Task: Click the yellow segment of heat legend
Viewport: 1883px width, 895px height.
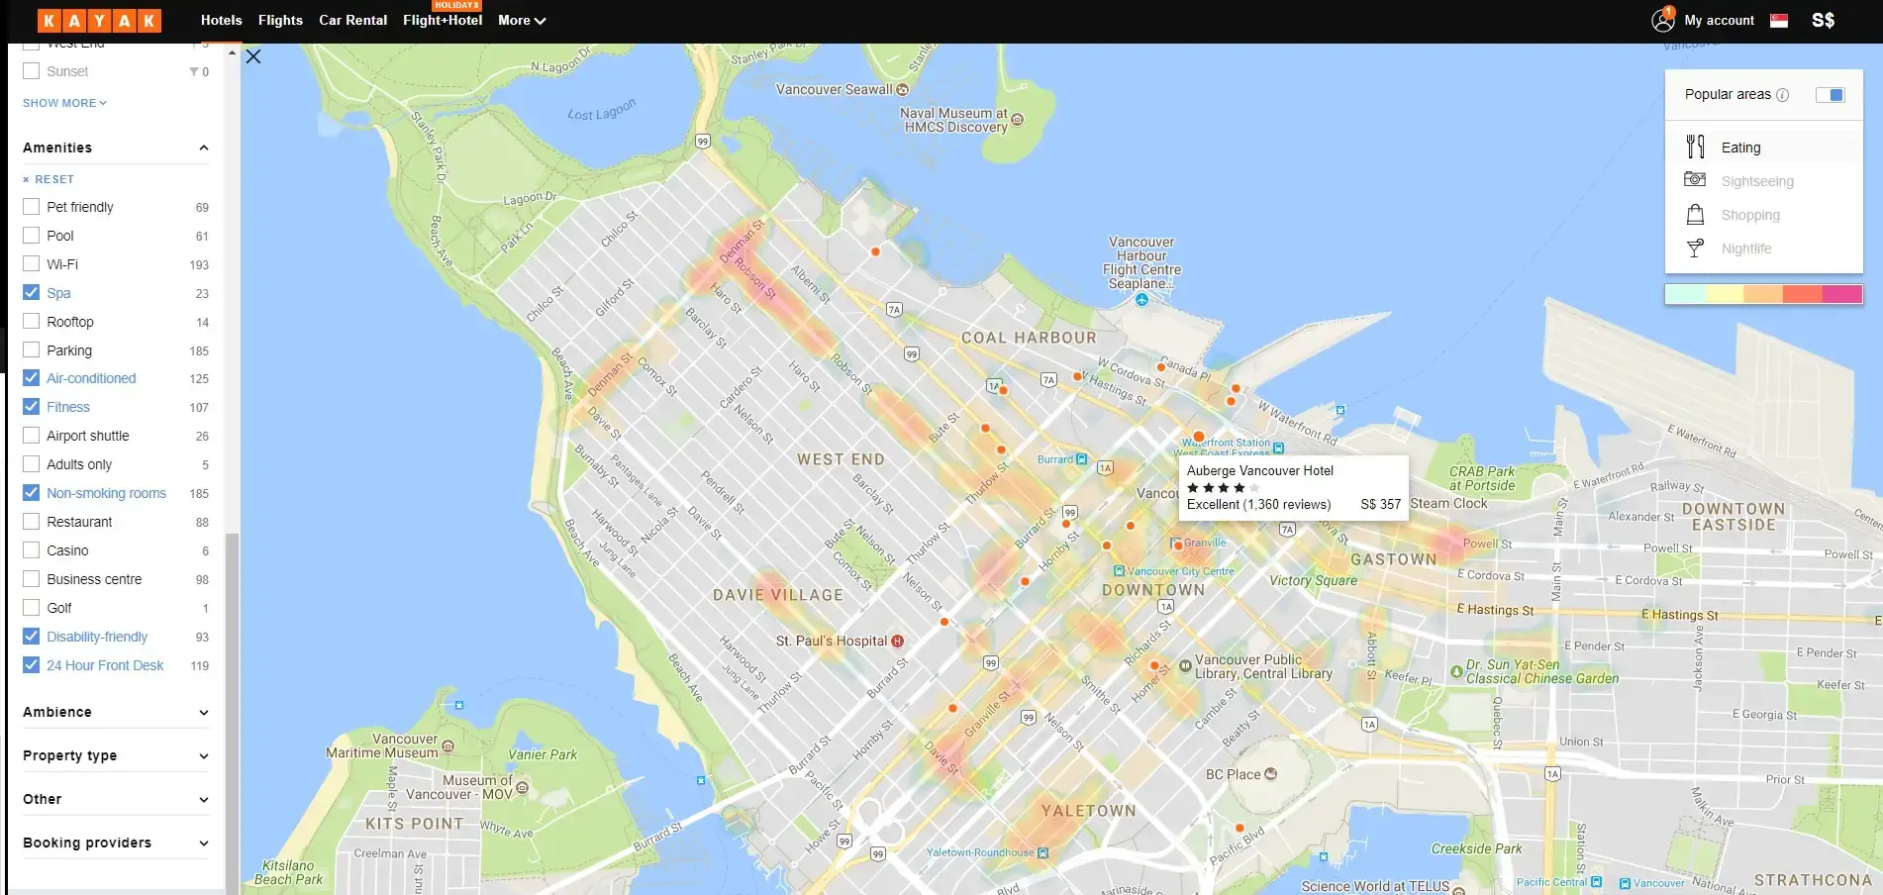Action: pos(1724,294)
